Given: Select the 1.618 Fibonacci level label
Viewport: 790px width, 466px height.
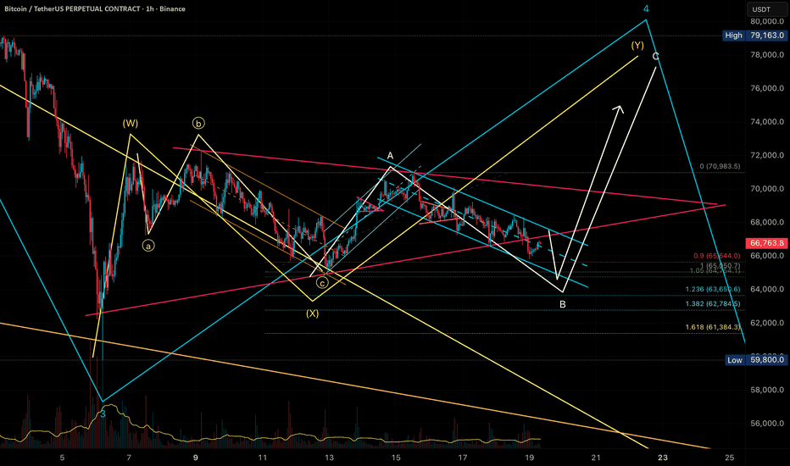Looking at the screenshot, I should click(x=715, y=326).
